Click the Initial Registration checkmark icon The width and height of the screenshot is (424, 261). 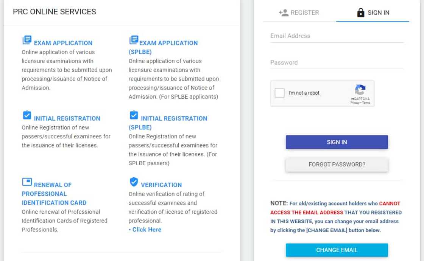(x=27, y=115)
